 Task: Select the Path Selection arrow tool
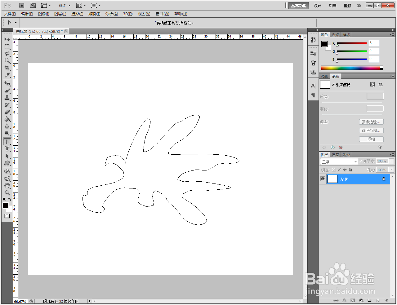click(7, 156)
